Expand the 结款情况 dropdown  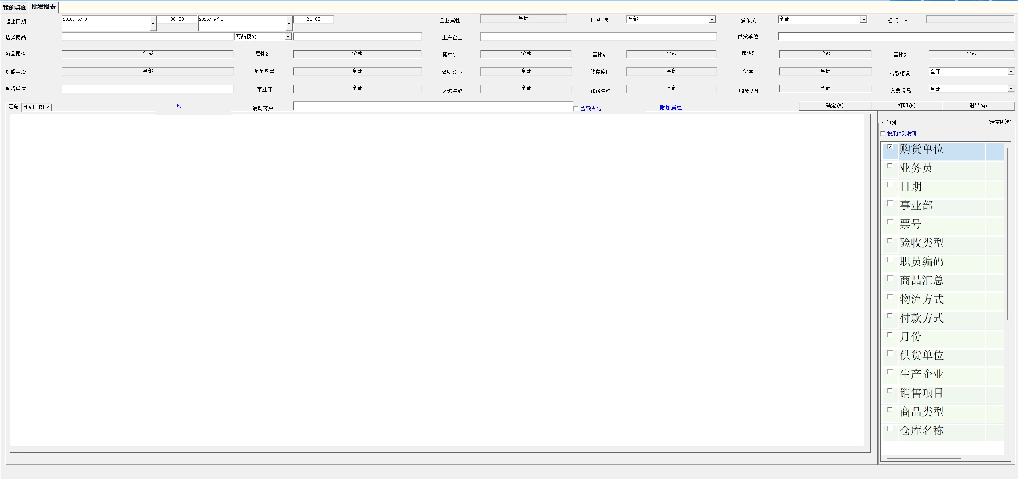1011,72
